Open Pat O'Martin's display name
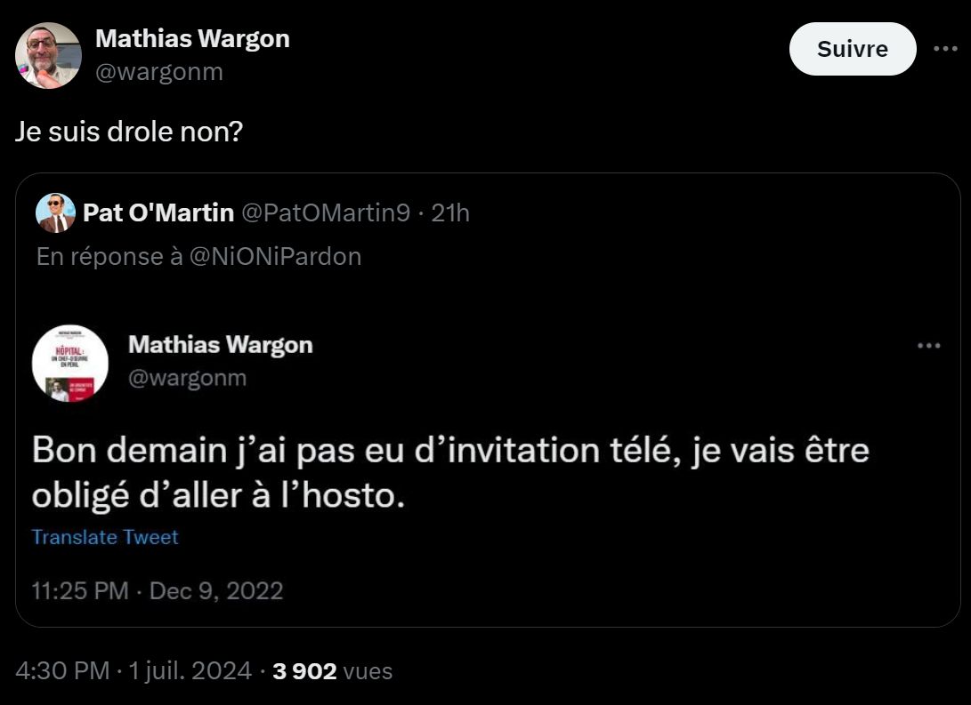This screenshot has width=971, height=705. click(x=158, y=212)
